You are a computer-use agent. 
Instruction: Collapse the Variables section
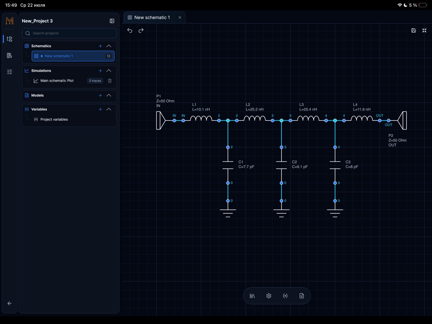109,109
